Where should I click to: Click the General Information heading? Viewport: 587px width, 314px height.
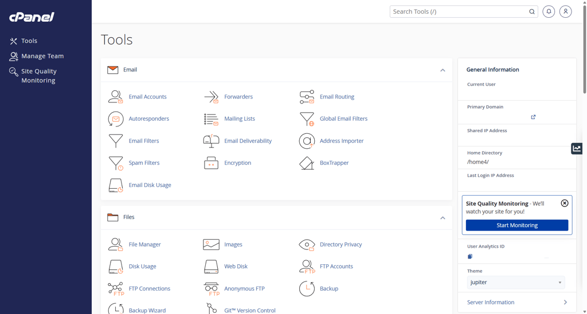(x=492, y=69)
